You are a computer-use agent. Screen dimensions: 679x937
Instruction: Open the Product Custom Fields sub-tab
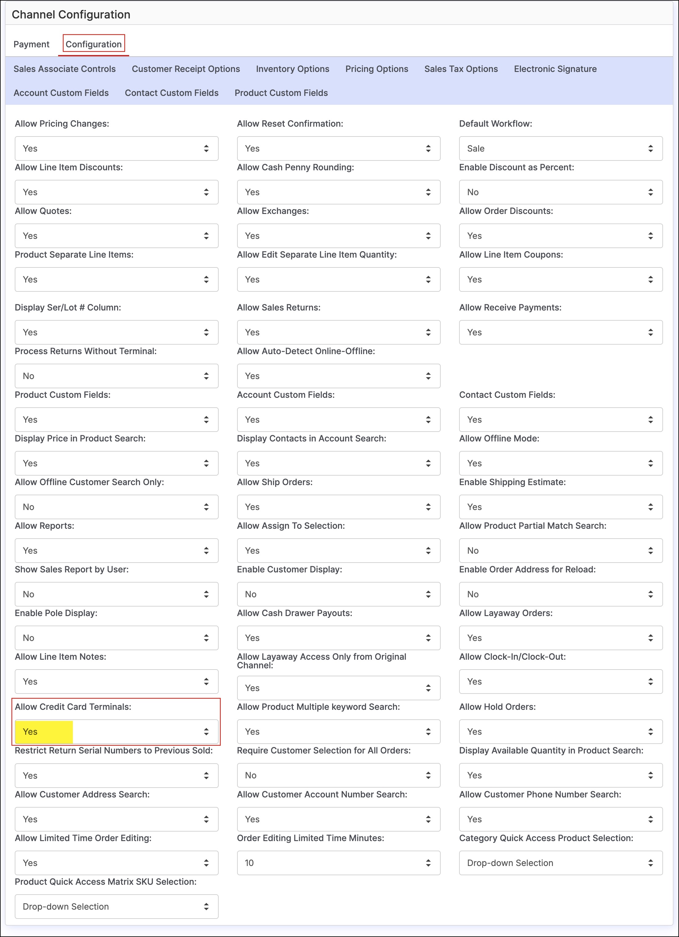click(281, 93)
